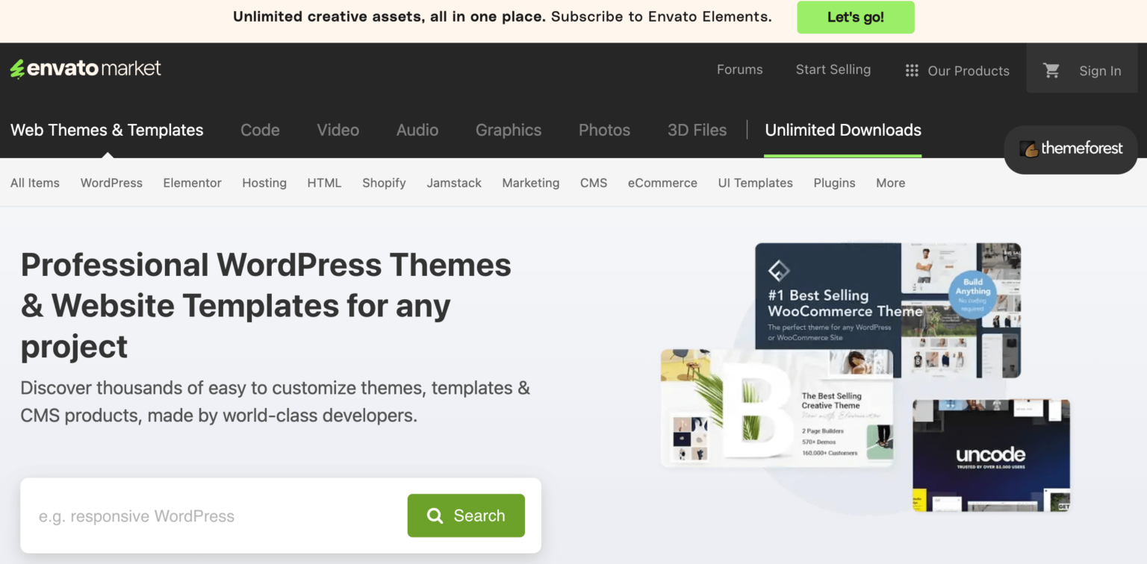This screenshot has height=564, width=1147.
Task: Expand the More category menu
Action: coord(890,183)
